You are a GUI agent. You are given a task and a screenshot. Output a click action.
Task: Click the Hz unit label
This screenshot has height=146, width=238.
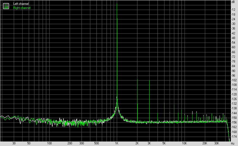pos(233,143)
